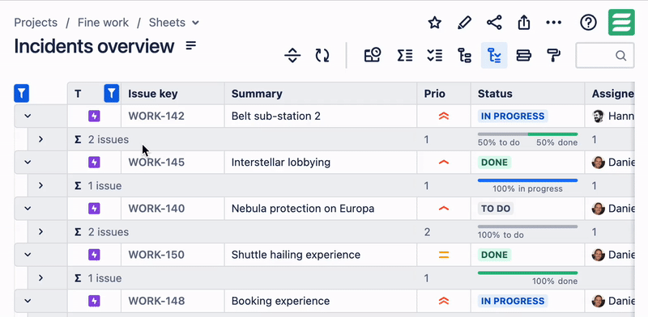Screen dimensions: 648x317
Task: Collapse the WORK-140 row
Action: (x=28, y=209)
